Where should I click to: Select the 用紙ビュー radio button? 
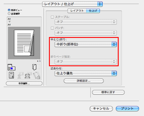(9, 10)
